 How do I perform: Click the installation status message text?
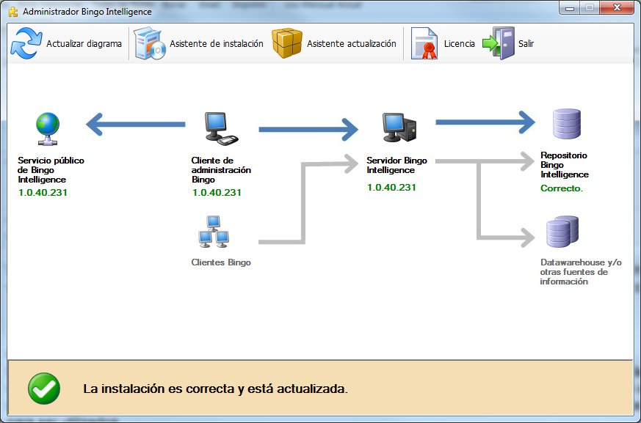pyautogui.click(x=215, y=389)
